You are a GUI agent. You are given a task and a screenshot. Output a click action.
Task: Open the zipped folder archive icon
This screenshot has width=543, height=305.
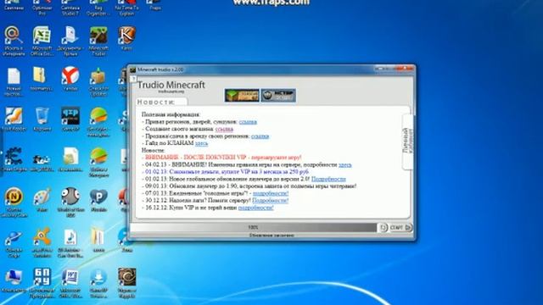[x=40, y=75]
